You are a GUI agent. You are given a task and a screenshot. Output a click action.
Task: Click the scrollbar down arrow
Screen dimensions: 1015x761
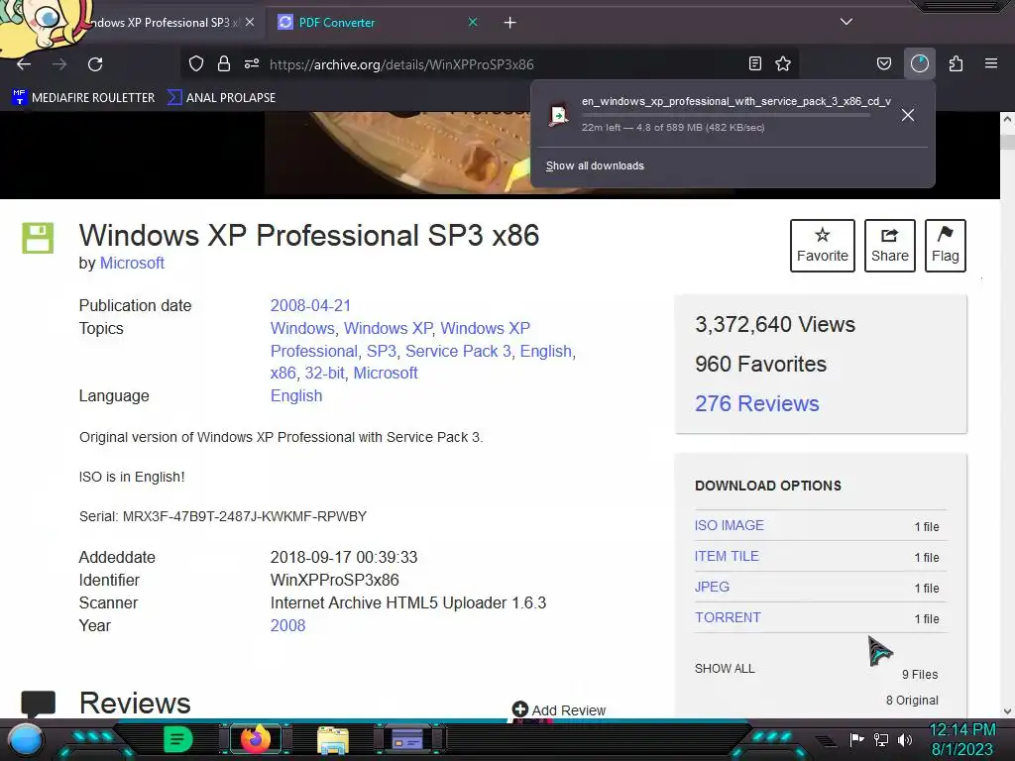click(1007, 711)
